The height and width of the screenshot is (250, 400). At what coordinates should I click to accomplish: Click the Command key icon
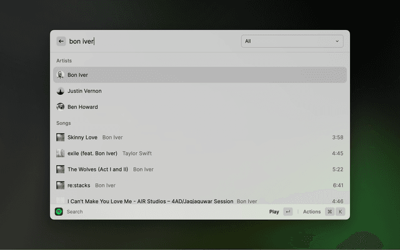pos(329,212)
